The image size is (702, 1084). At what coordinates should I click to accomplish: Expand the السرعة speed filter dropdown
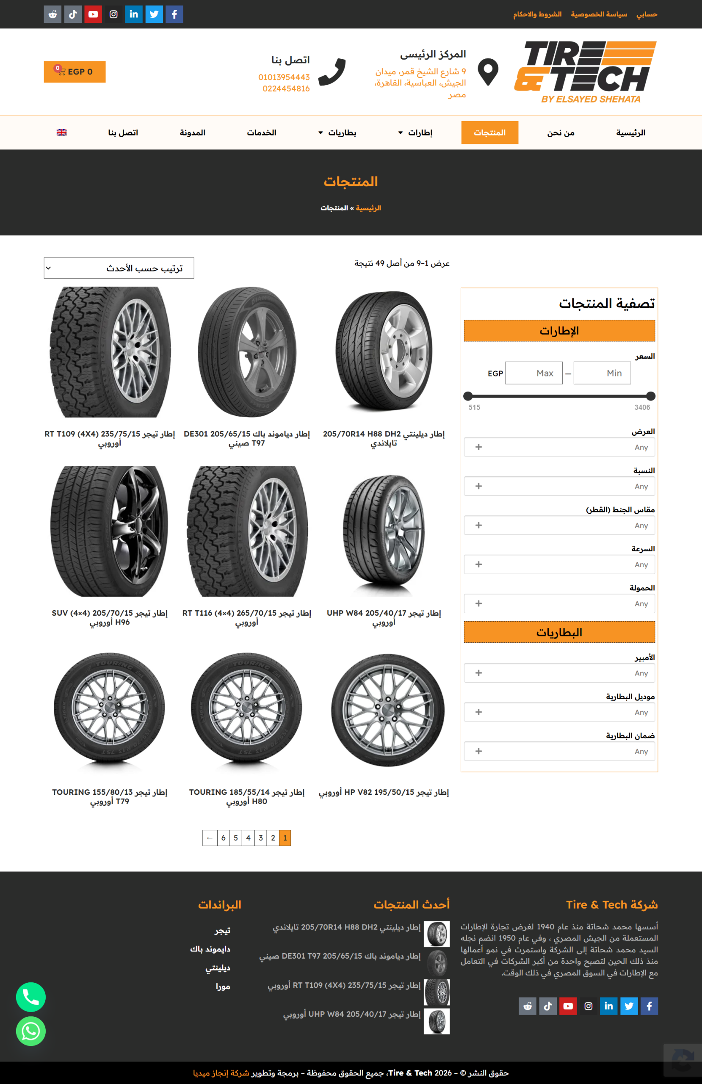click(559, 564)
